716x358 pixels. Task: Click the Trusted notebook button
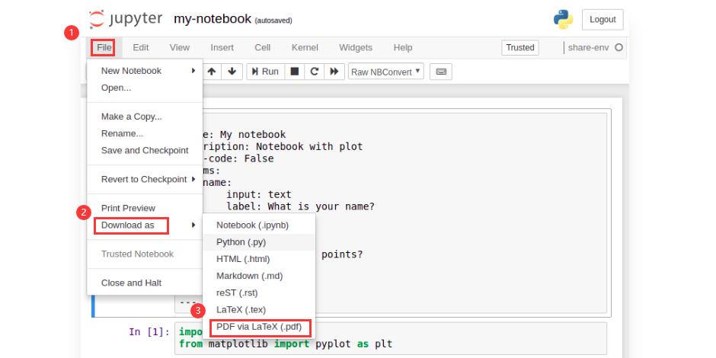click(520, 47)
